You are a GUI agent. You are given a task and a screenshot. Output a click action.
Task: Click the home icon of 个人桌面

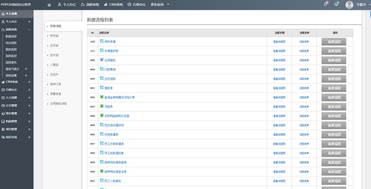(x=3, y=14)
